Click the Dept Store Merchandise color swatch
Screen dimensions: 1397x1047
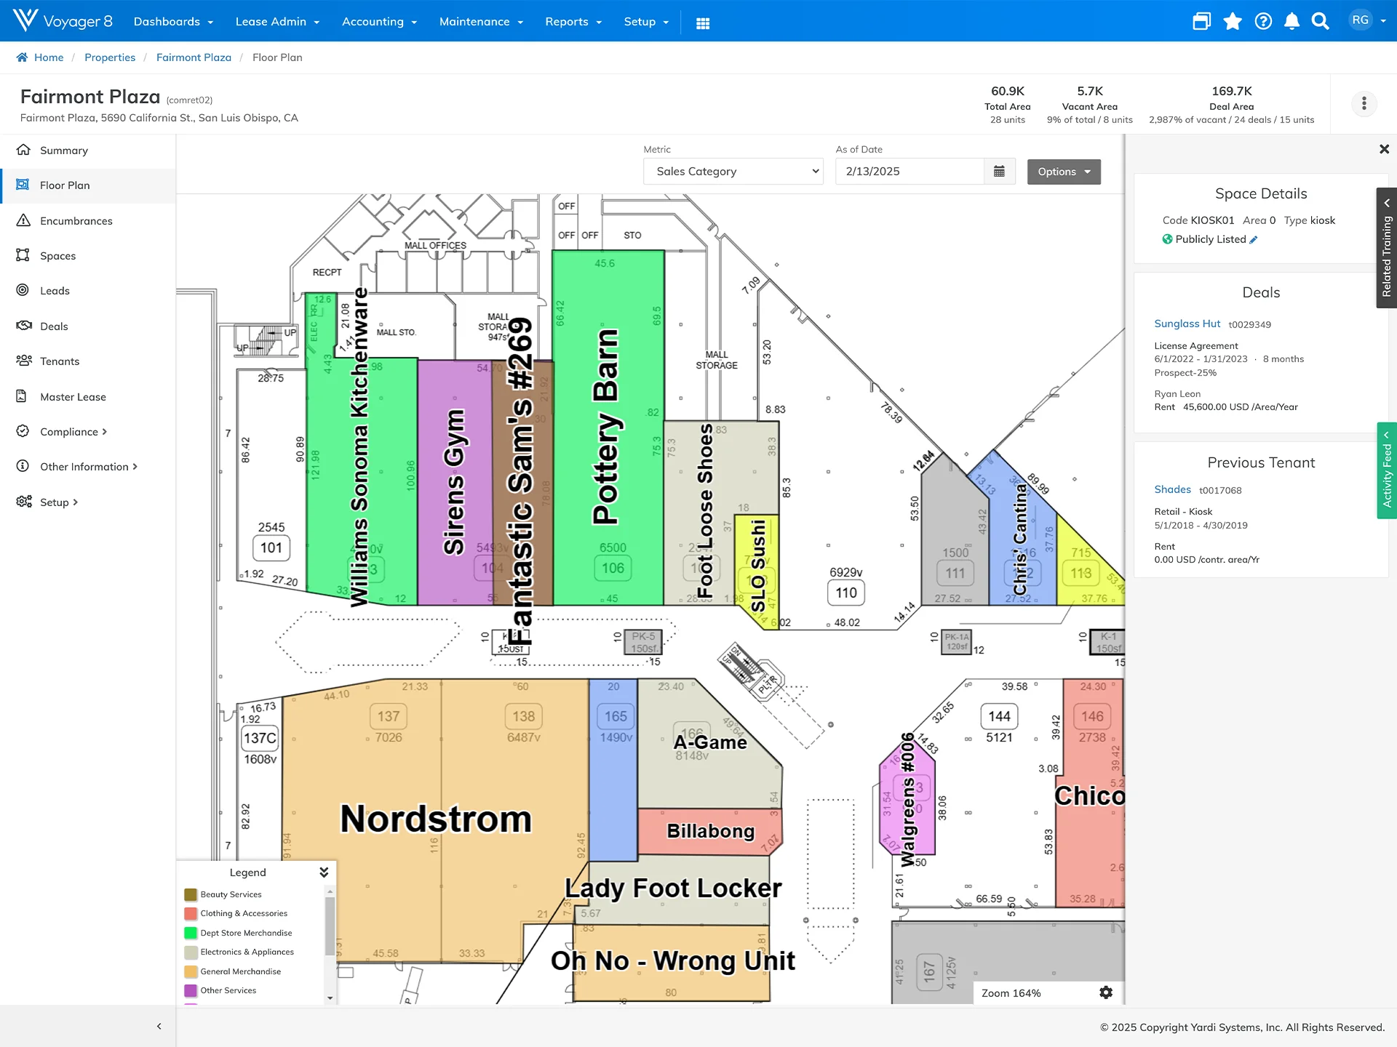coord(191,933)
